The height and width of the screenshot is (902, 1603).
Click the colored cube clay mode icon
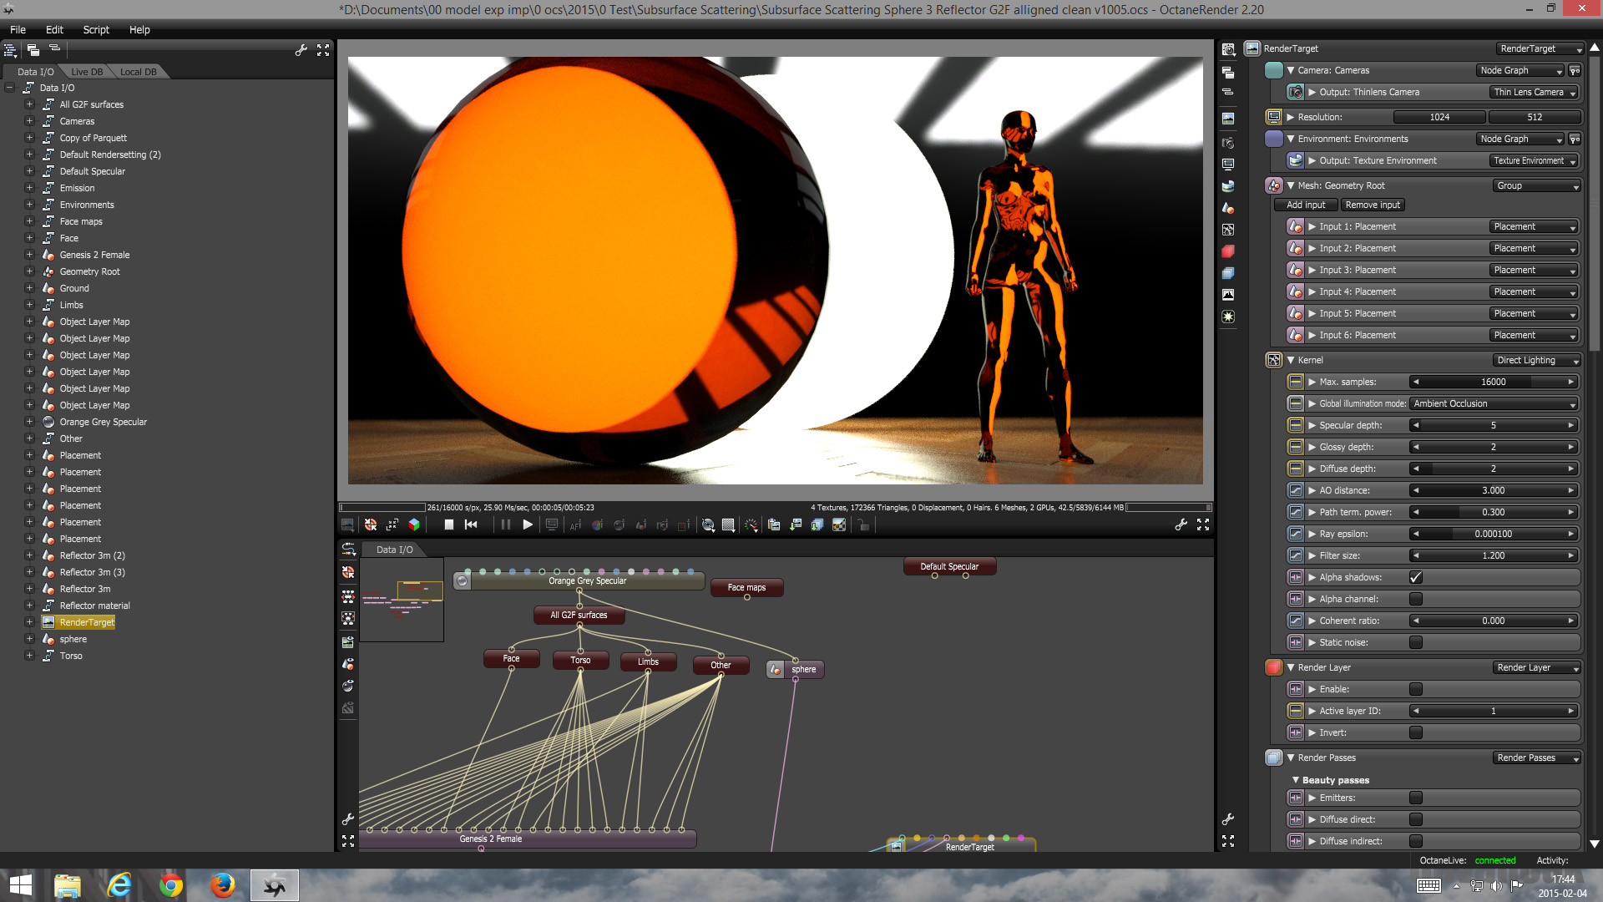pyautogui.click(x=414, y=524)
